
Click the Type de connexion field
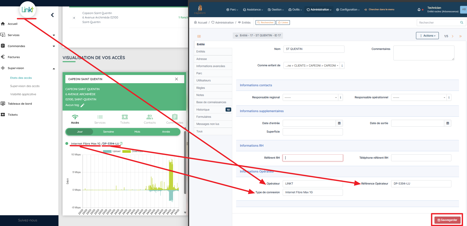click(x=313, y=192)
